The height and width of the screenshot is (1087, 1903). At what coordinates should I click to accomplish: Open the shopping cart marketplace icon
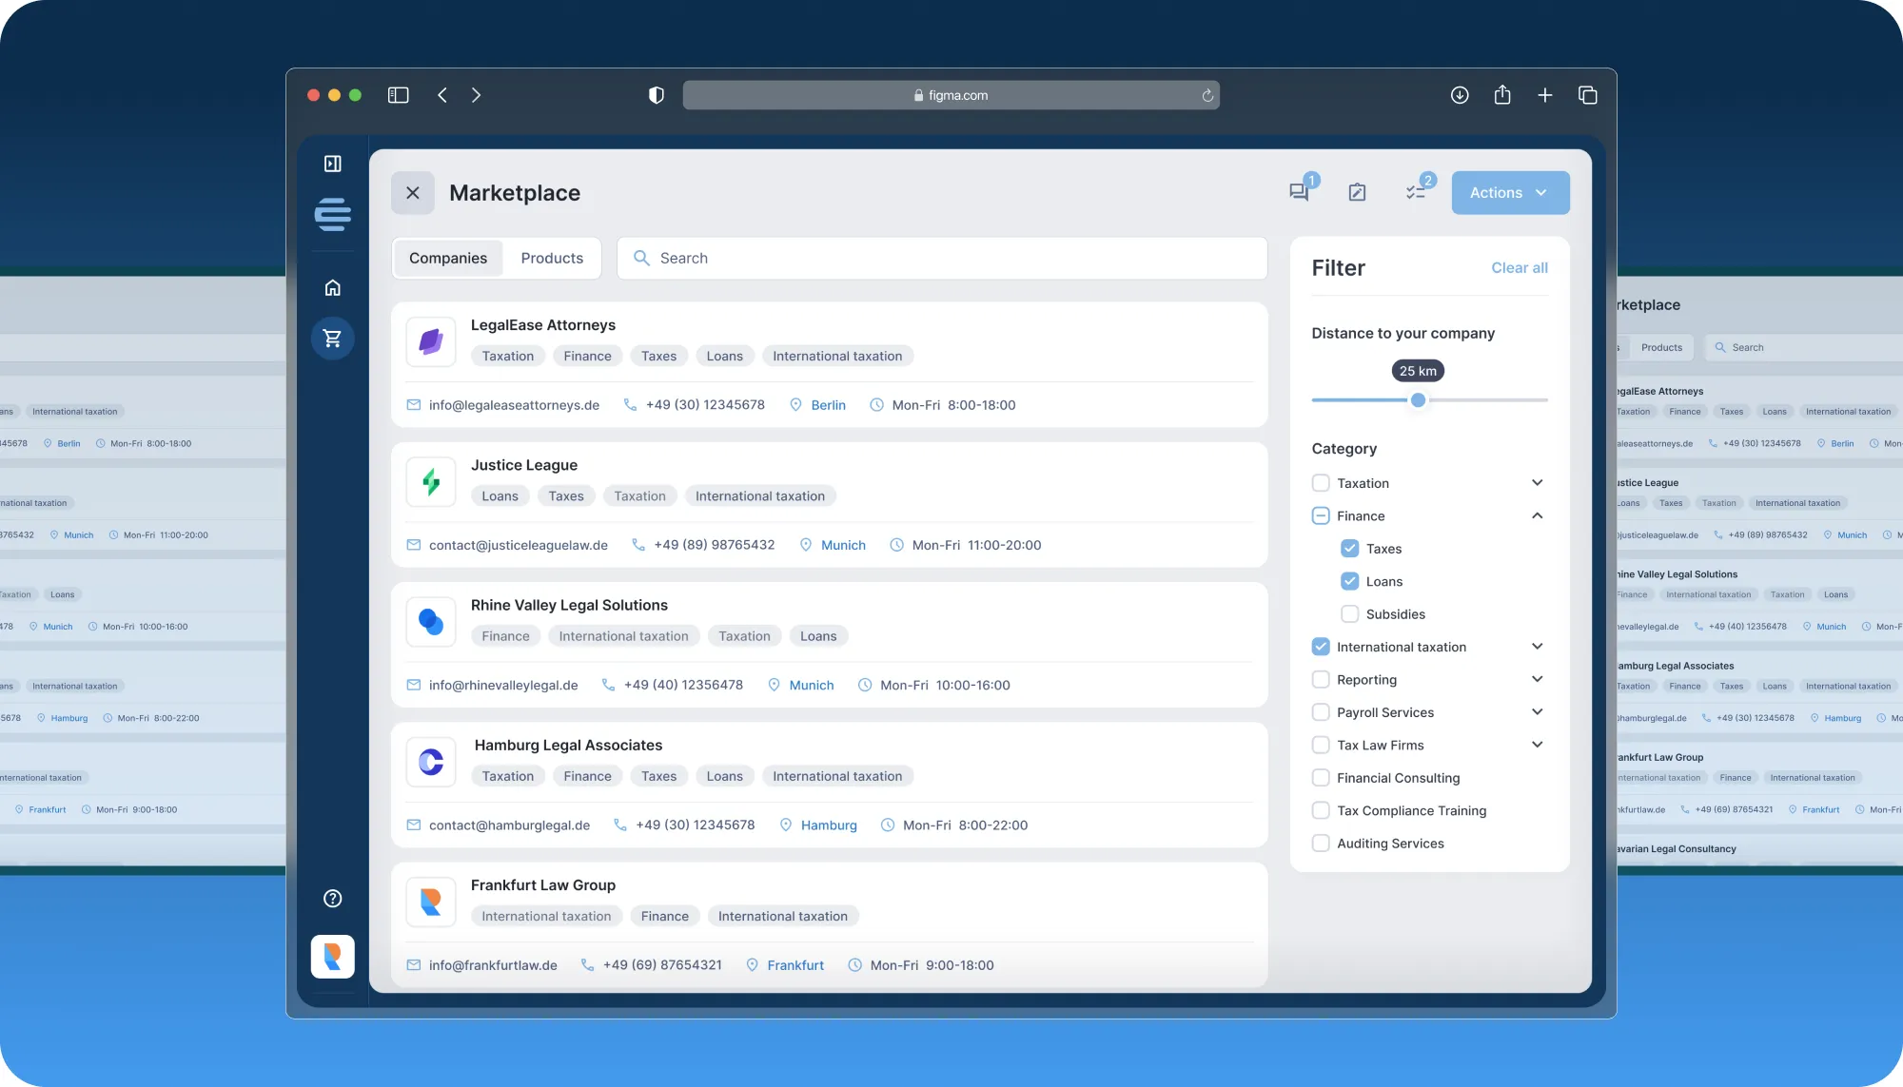point(332,338)
